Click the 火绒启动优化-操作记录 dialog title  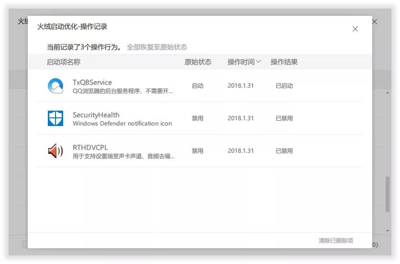(x=72, y=26)
